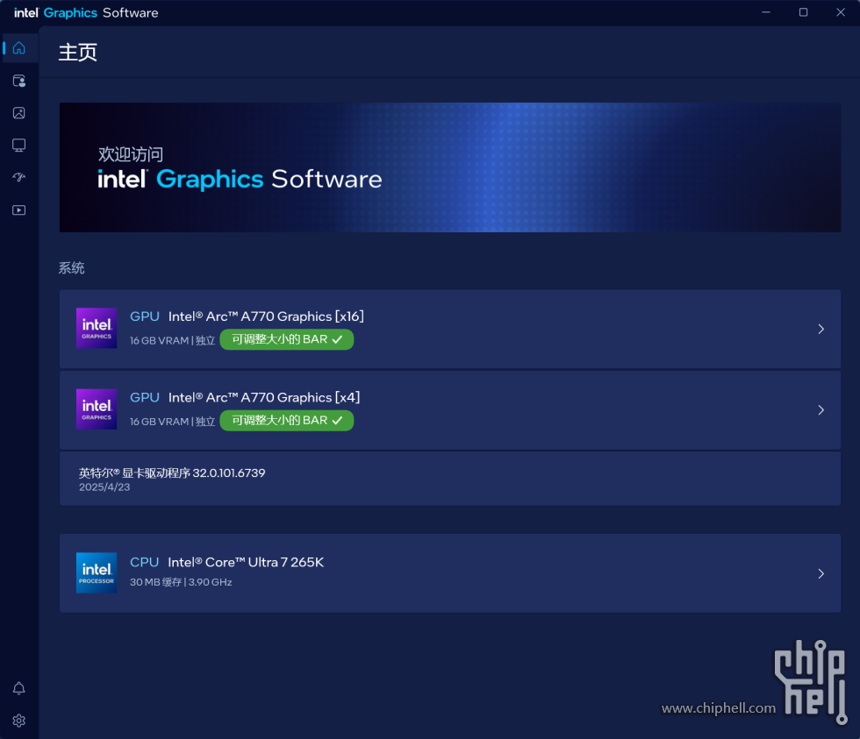The image size is (860, 739).
Task: Open notifications bell icon
Action: pyautogui.click(x=19, y=688)
